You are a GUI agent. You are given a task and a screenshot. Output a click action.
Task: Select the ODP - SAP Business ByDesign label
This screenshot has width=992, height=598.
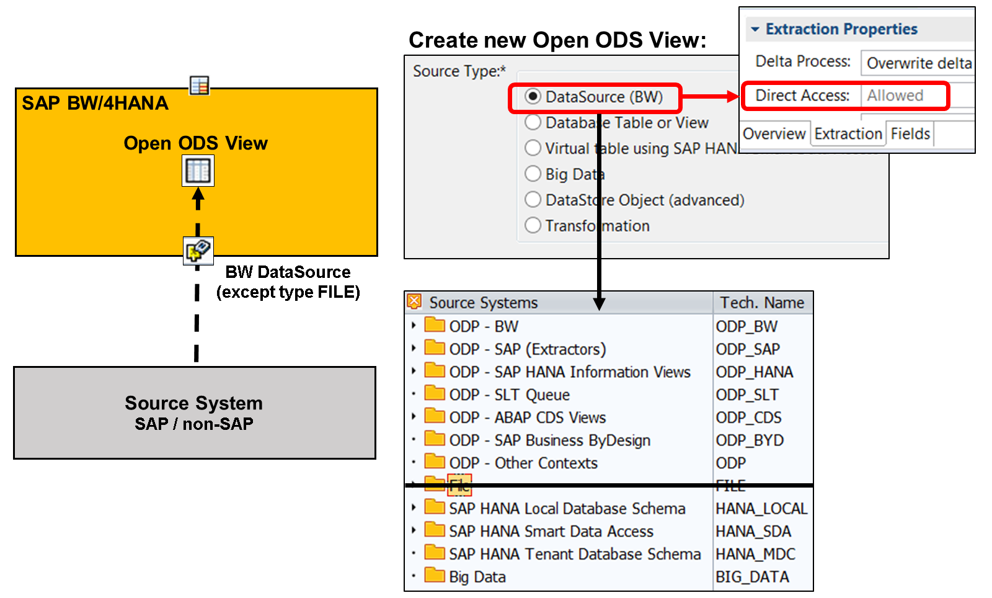(550, 440)
